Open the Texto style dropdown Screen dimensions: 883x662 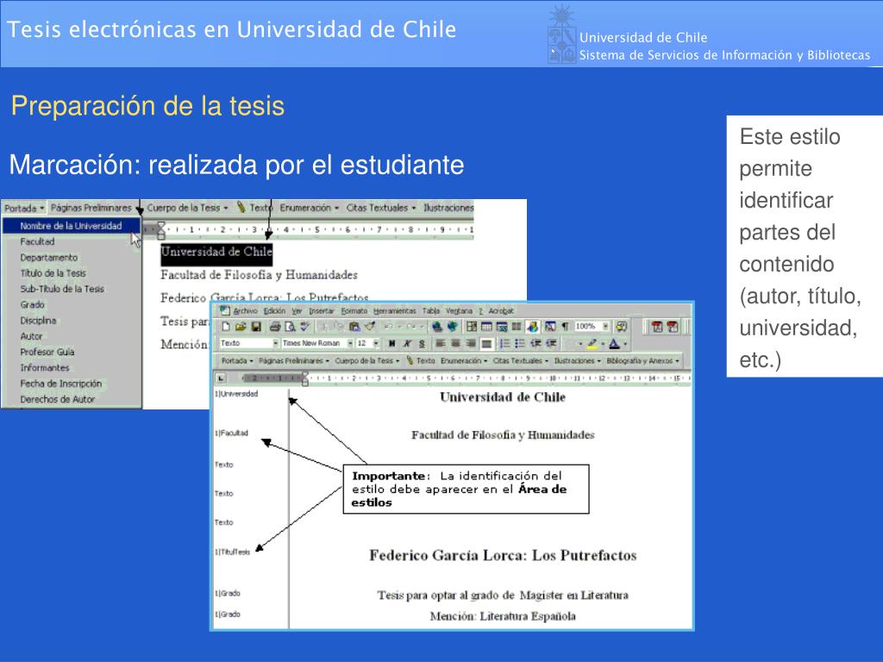275,343
